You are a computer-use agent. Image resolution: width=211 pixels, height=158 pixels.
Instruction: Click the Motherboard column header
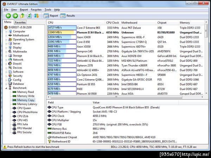[138, 23]
